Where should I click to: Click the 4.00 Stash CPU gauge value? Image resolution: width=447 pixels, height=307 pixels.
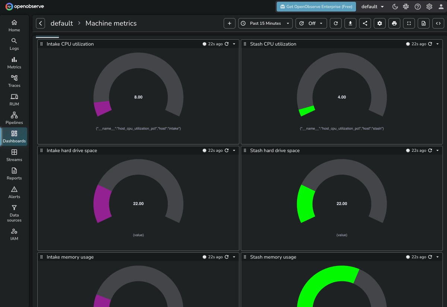342,97
